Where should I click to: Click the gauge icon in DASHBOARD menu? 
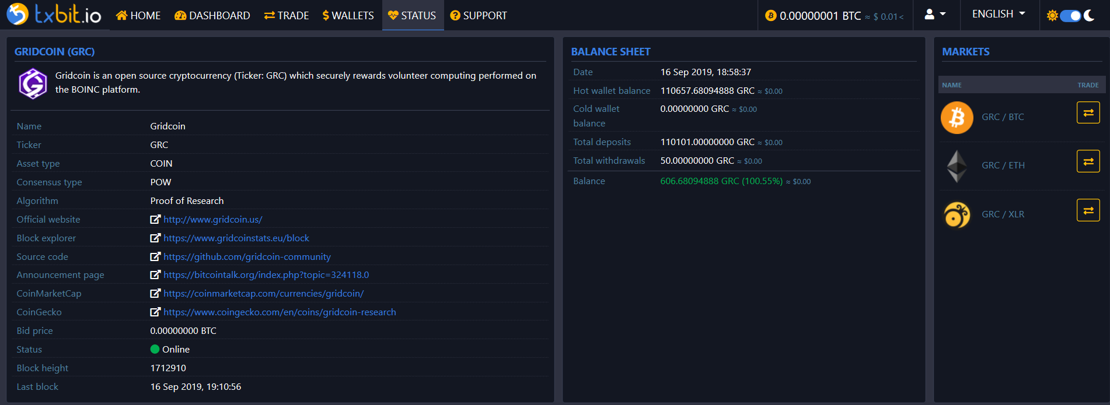click(x=180, y=16)
